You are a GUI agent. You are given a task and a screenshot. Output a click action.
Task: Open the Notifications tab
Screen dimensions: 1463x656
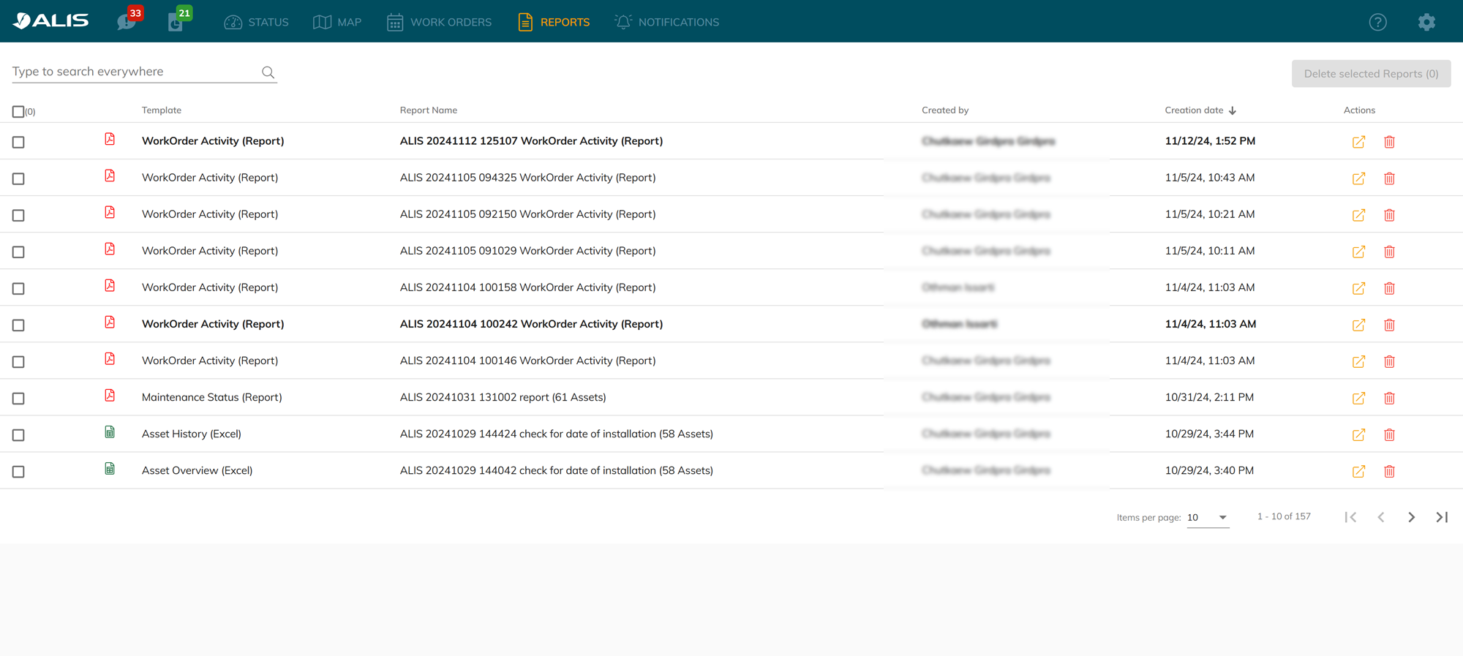(667, 22)
